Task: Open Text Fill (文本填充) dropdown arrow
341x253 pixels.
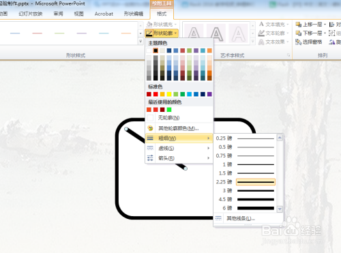Action: tap(288, 24)
